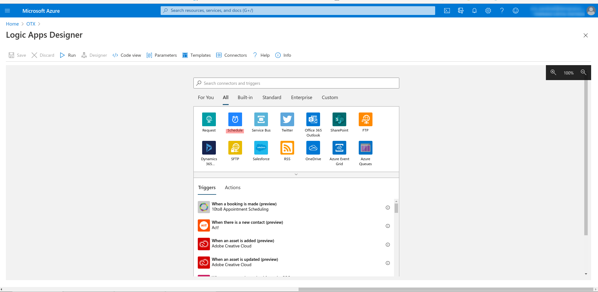
Task: Switch to the Built-in tab
Action: pyautogui.click(x=245, y=98)
